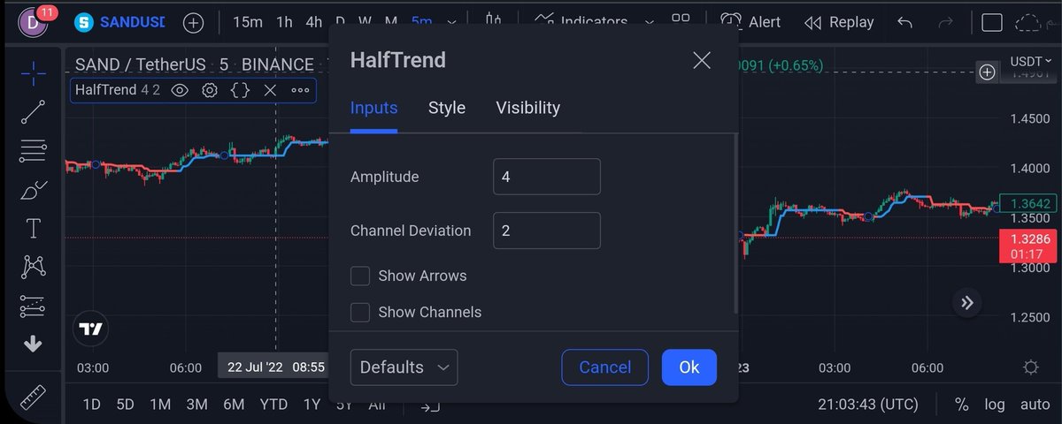Set chart range to YTD
The image size is (1062, 424).
coord(273,405)
